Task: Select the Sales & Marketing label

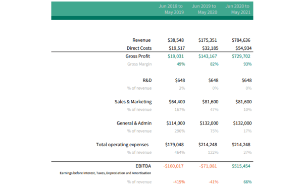Action: 133,102
